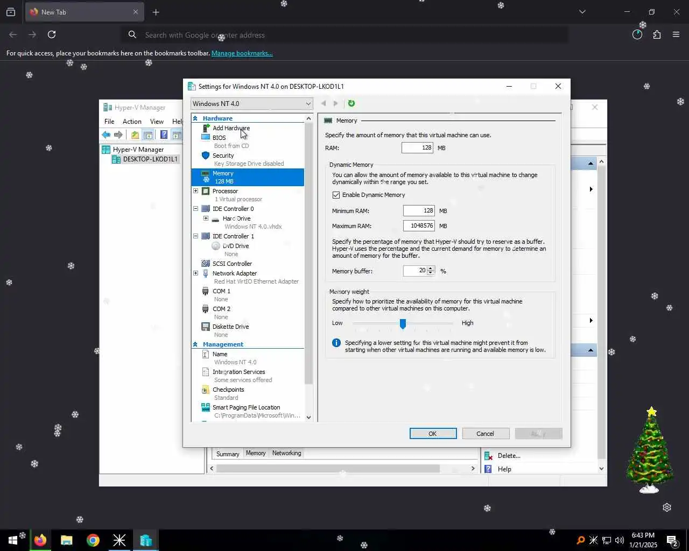Toggle Enable Dynamic Memory checkbox
The width and height of the screenshot is (689, 551).
tap(336, 195)
